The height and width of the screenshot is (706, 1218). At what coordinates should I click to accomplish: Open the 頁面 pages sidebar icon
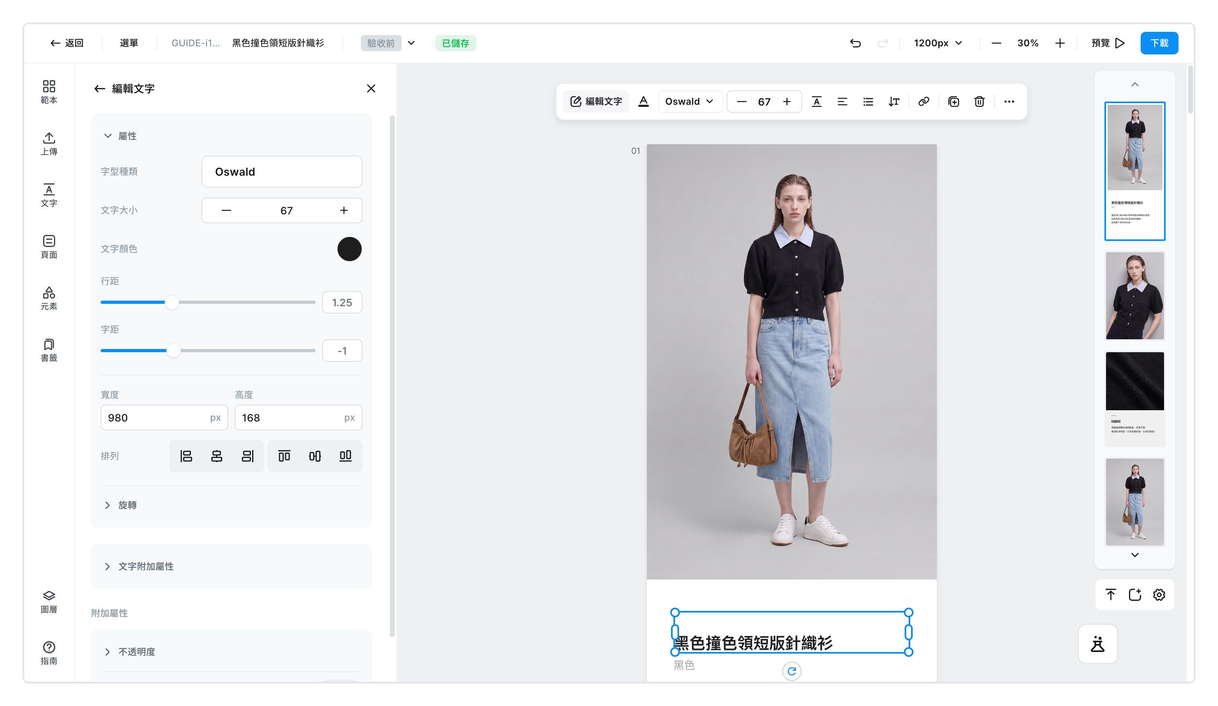[49, 247]
